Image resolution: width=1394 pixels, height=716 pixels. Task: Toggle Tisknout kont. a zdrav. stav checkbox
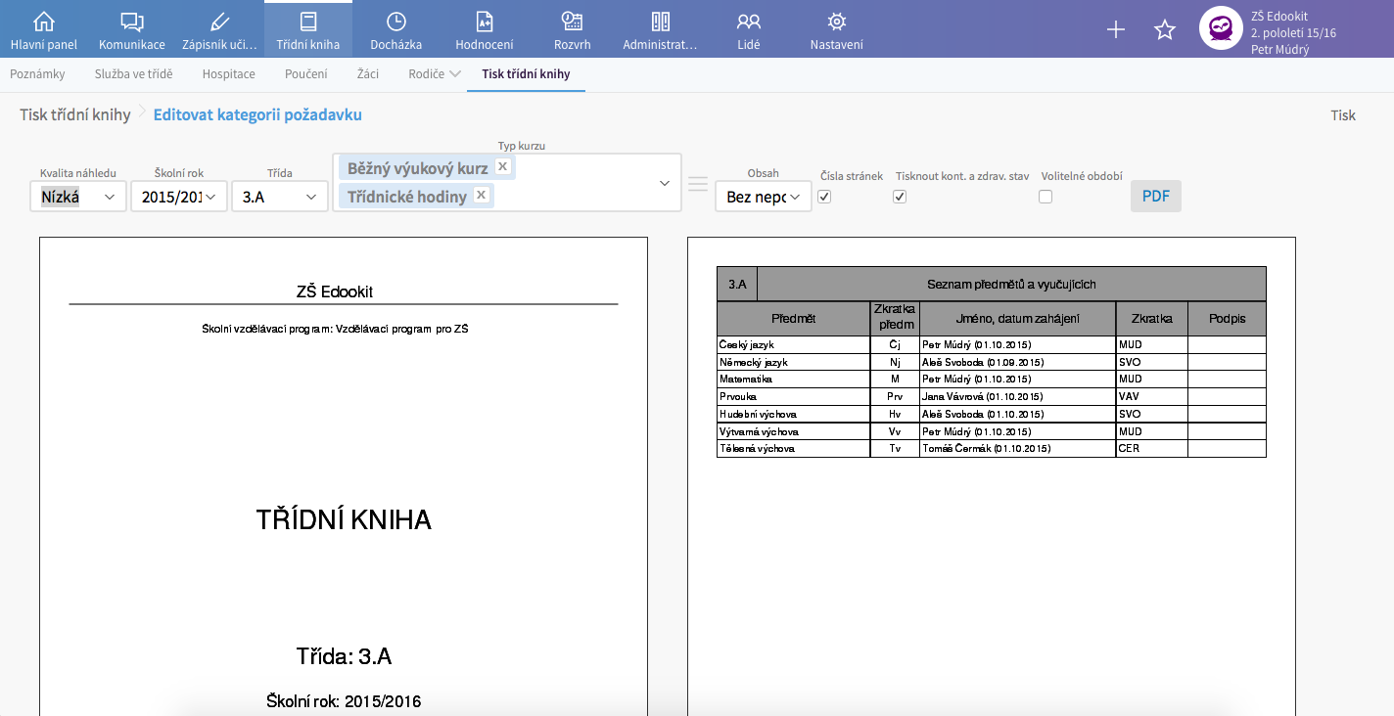pos(900,197)
